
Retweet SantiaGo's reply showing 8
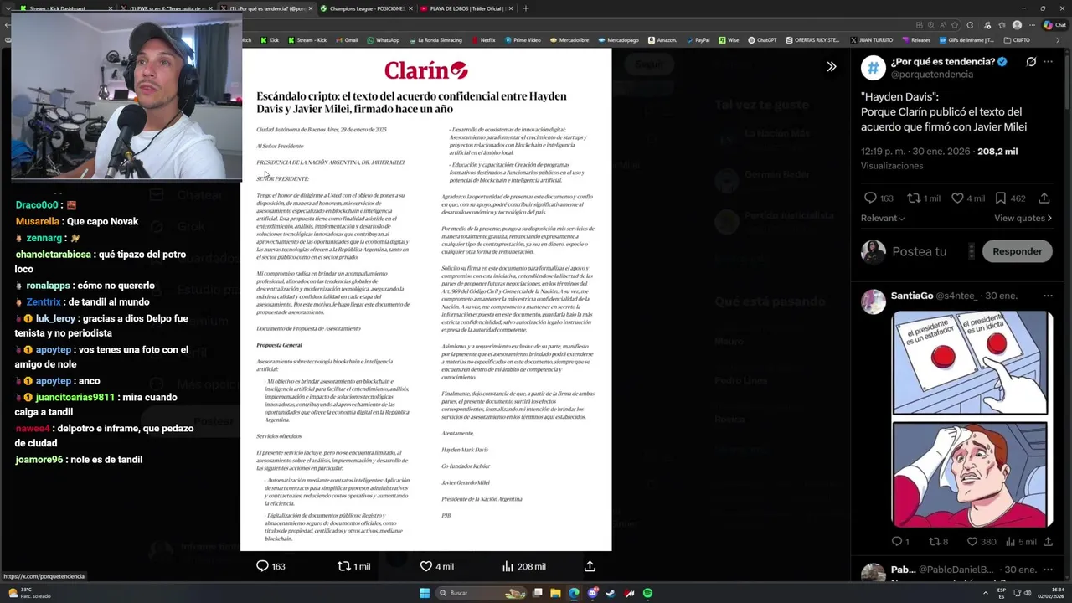934,542
